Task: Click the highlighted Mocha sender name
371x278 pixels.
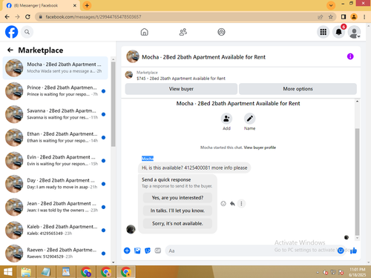Action: pos(148,159)
